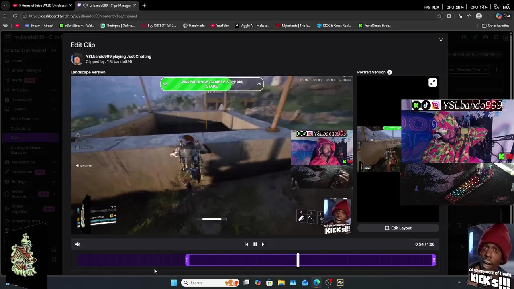Viewport: 514px width, 289px height.
Task: Expand the tab actions menu dropdown
Action: coord(5,5)
